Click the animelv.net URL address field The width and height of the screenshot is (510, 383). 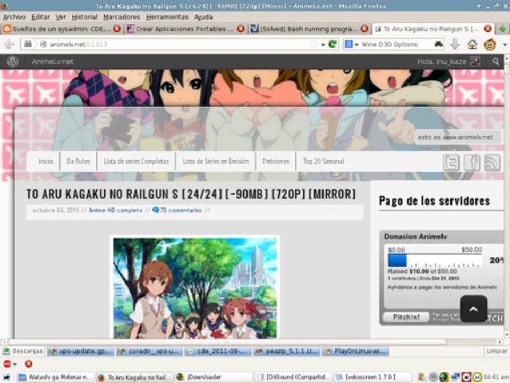pos(179,44)
